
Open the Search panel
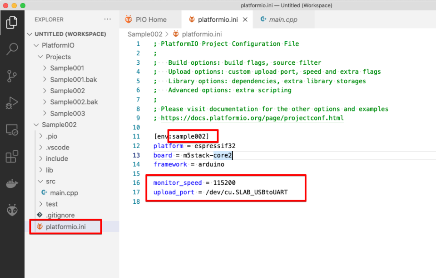12,49
